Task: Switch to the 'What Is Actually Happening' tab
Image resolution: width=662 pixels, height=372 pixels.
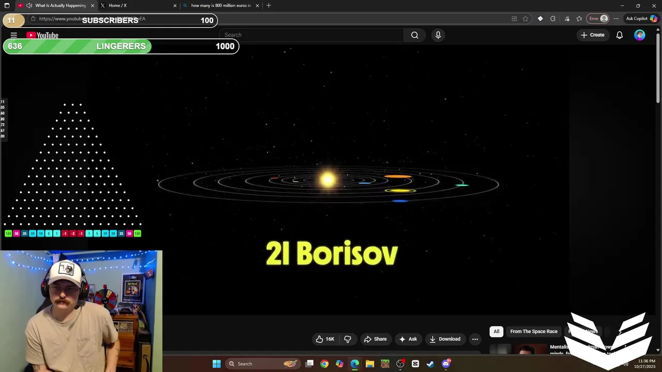Action: click(57, 6)
